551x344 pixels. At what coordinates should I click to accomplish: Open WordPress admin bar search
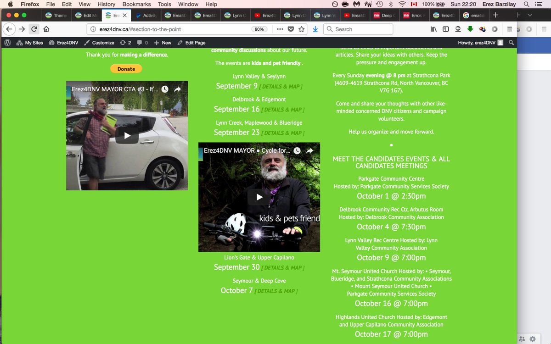click(511, 43)
